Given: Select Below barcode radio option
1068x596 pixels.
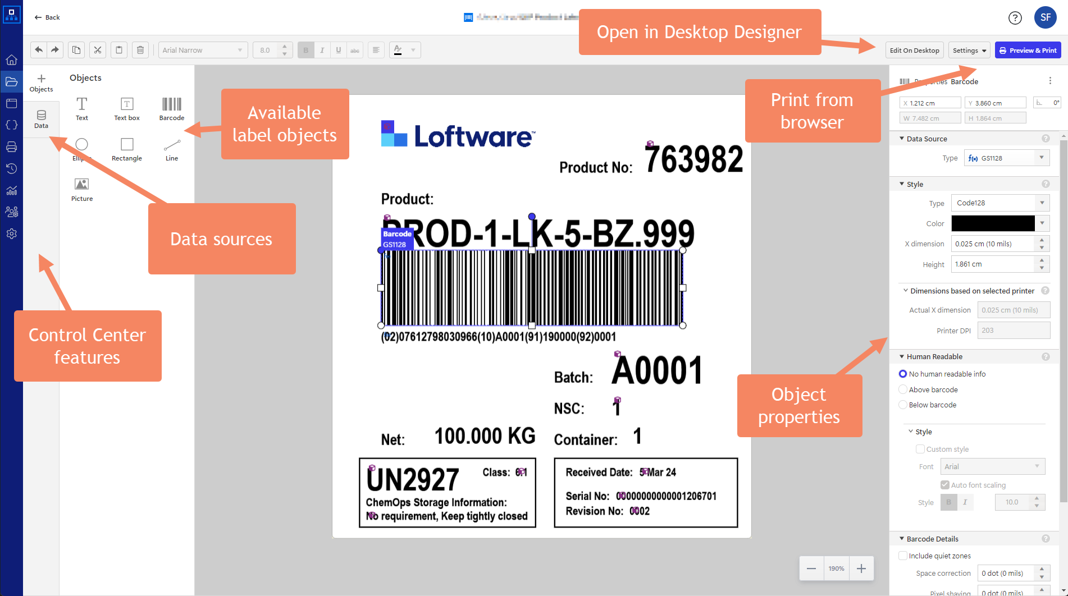Looking at the screenshot, I should [903, 405].
